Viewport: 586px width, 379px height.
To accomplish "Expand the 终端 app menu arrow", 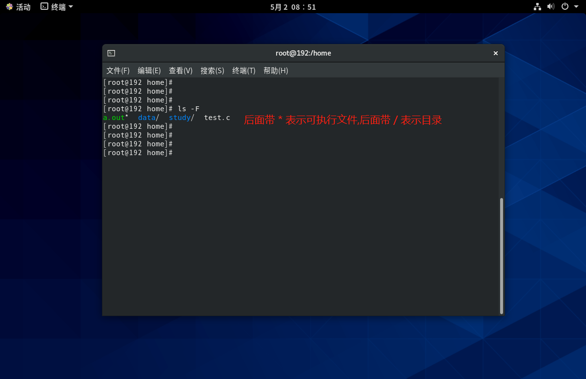I will click(71, 7).
